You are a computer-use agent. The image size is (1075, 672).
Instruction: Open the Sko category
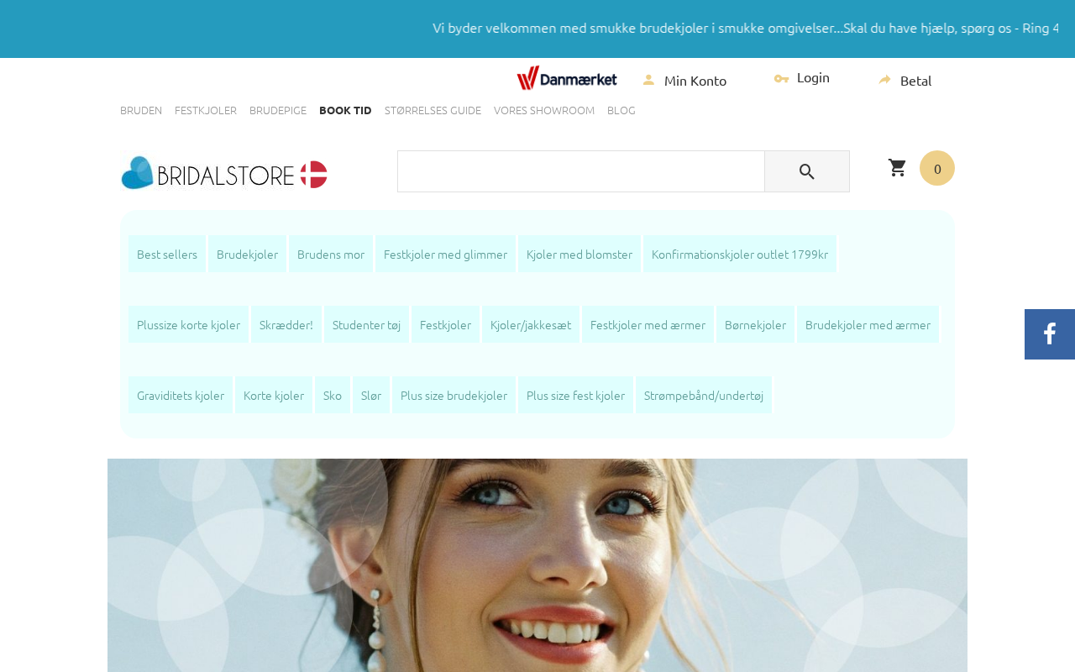click(333, 395)
